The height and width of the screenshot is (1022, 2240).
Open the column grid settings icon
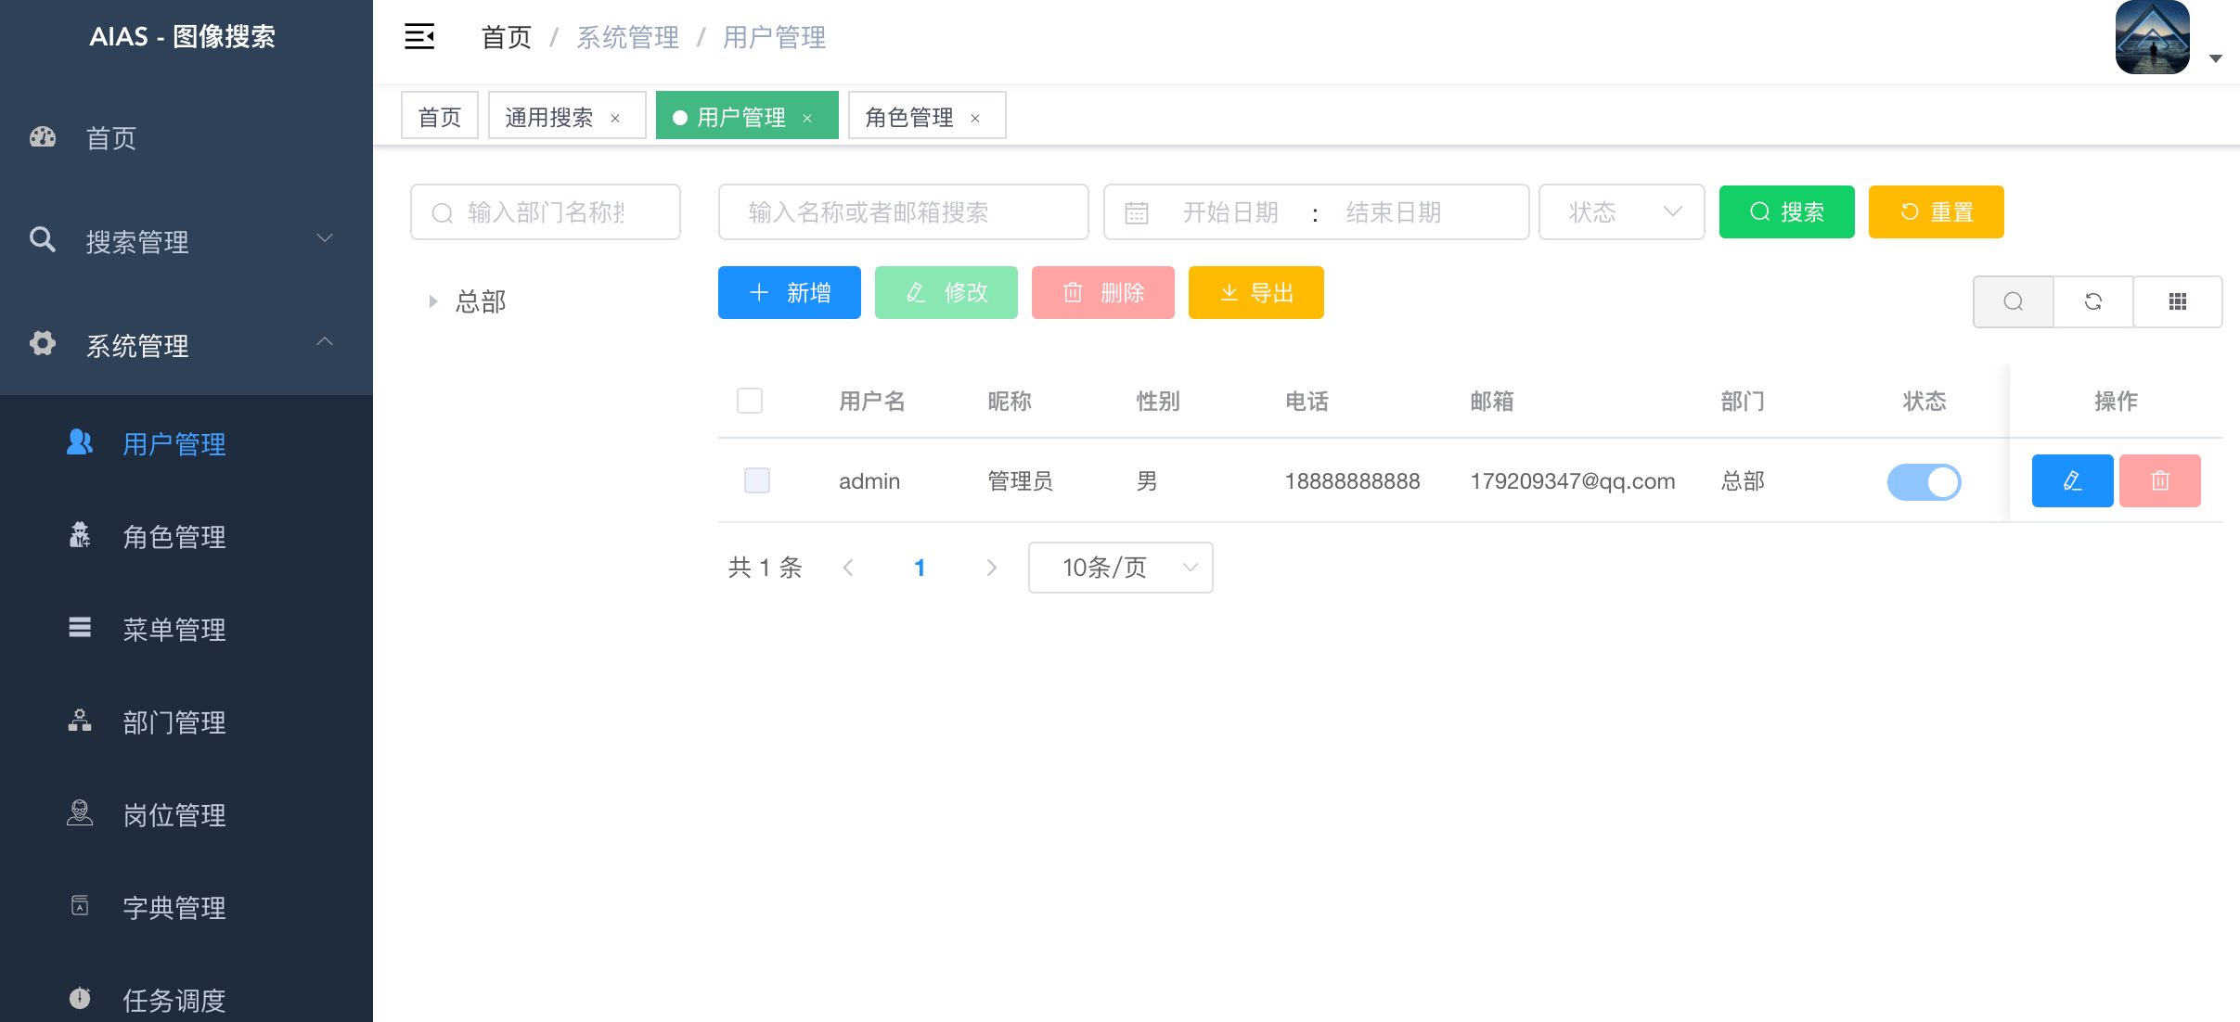2177,301
